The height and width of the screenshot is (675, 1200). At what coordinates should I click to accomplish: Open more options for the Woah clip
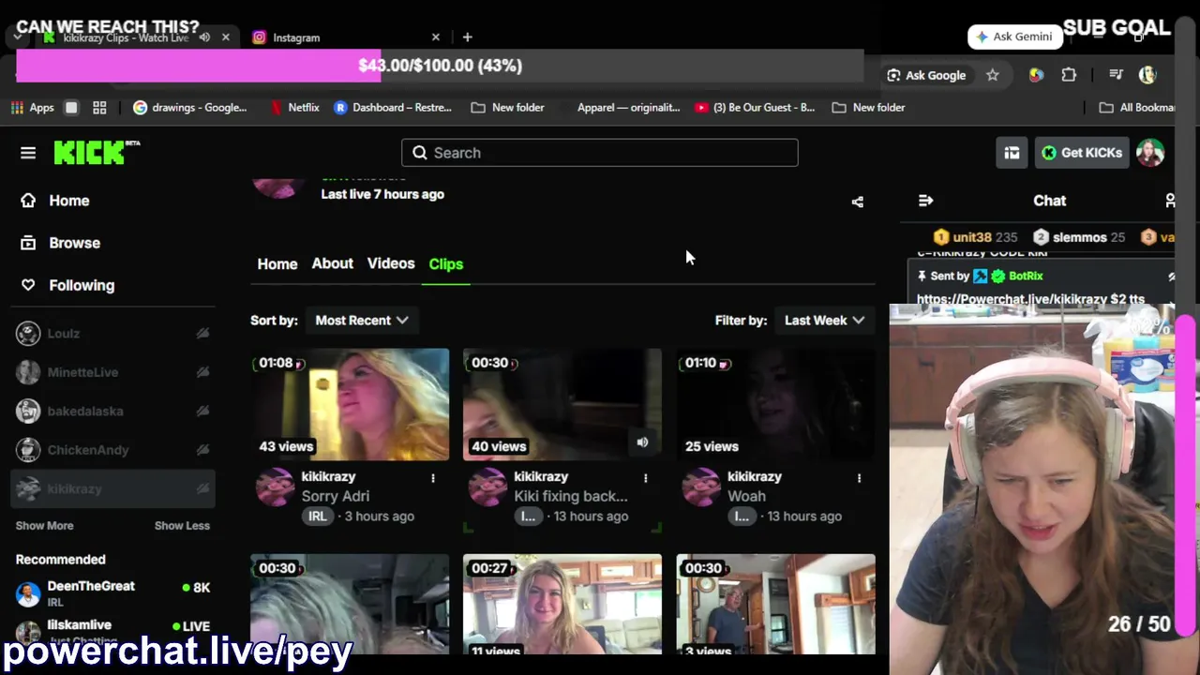[x=859, y=478]
